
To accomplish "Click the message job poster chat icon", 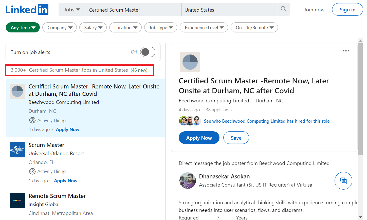I will click(343, 181).
